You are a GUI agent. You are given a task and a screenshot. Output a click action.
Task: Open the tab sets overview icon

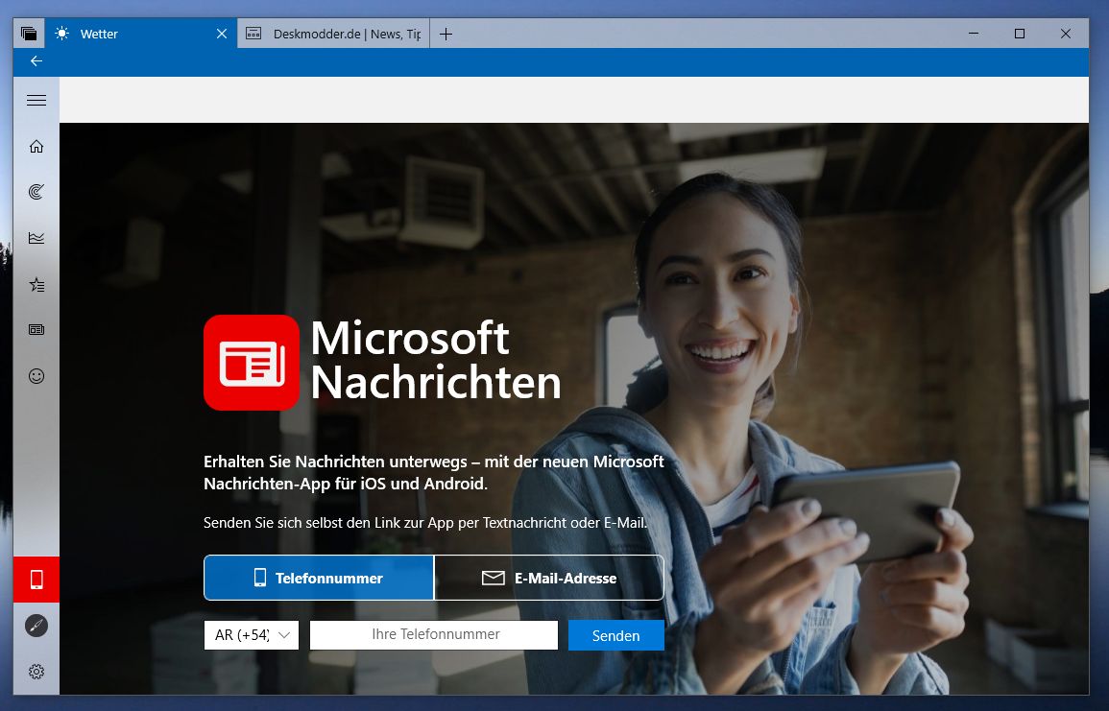(29, 34)
